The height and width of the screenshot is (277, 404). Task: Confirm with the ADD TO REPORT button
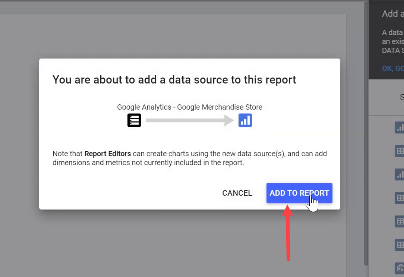(299, 193)
